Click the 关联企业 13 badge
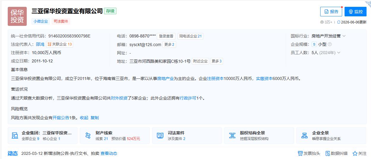 pos(59,44)
